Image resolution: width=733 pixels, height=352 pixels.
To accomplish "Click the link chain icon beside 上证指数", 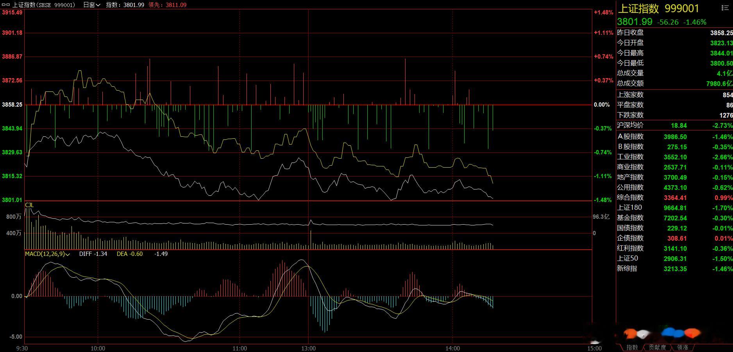I will click(x=6, y=5).
